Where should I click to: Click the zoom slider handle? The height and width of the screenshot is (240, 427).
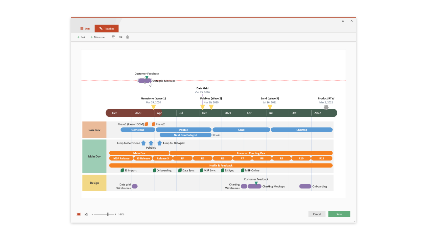108,214
